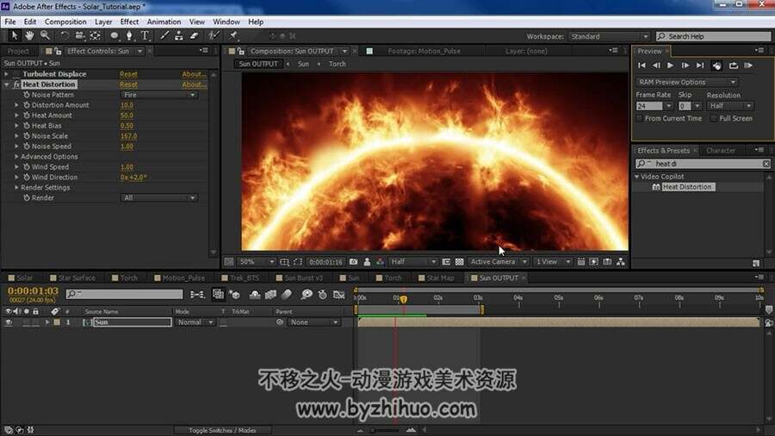
Task: Play the preview
Action: [670, 65]
